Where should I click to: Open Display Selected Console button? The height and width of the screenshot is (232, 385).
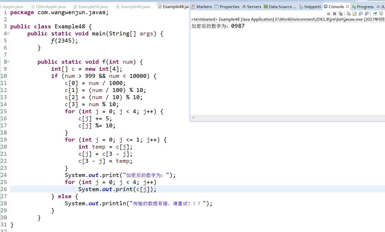[x=381, y=14]
